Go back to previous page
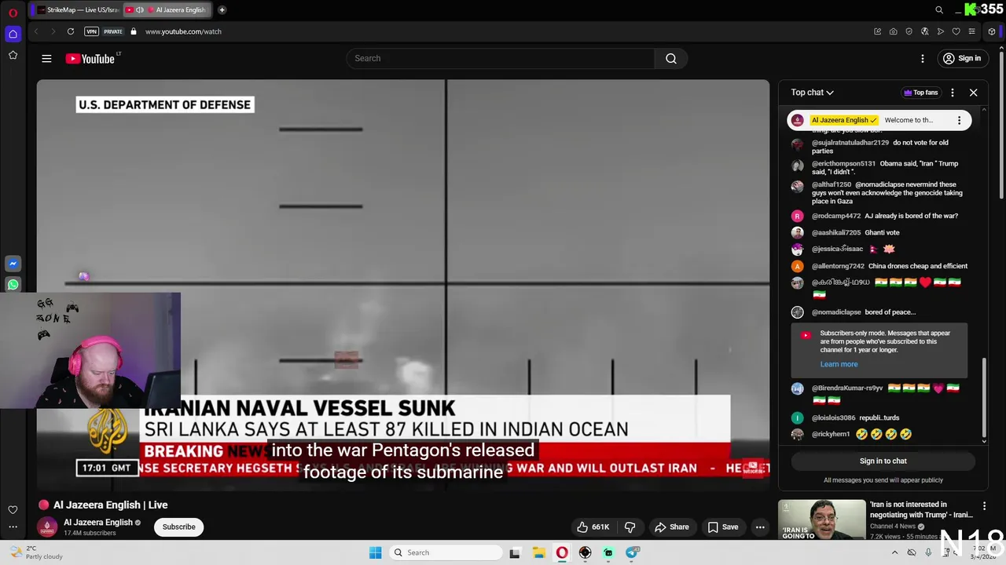The height and width of the screenshot is (565, 1006). pos(36,31)
